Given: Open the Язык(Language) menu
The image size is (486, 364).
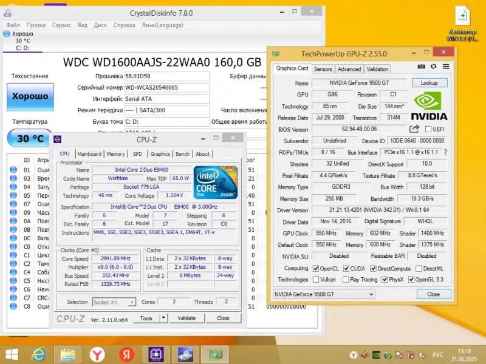Looking at the screenshot, I should [162, 25].
